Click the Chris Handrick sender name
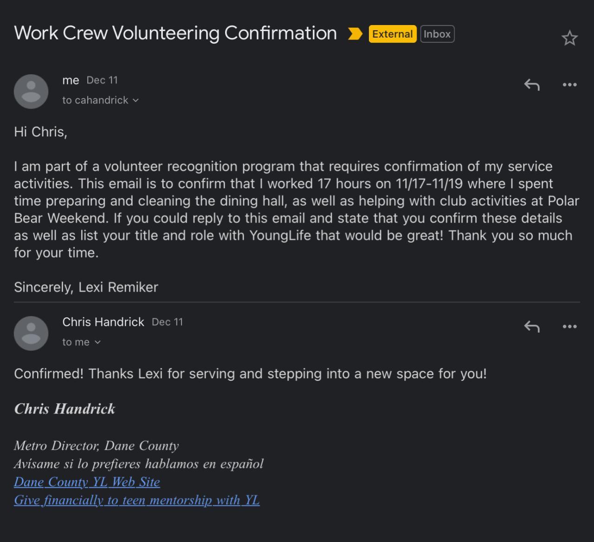594x542 pixels. click(103, 322)
